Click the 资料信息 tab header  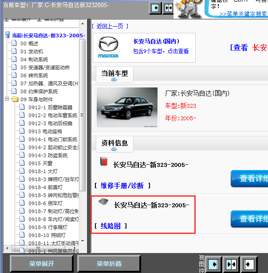tap(114, 144)
